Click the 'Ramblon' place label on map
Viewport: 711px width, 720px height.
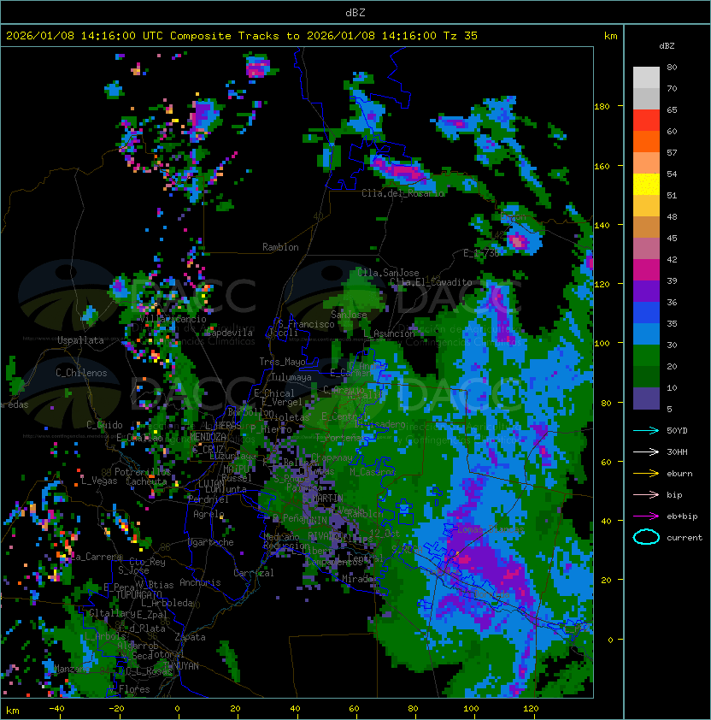click(x=280, y=247)
